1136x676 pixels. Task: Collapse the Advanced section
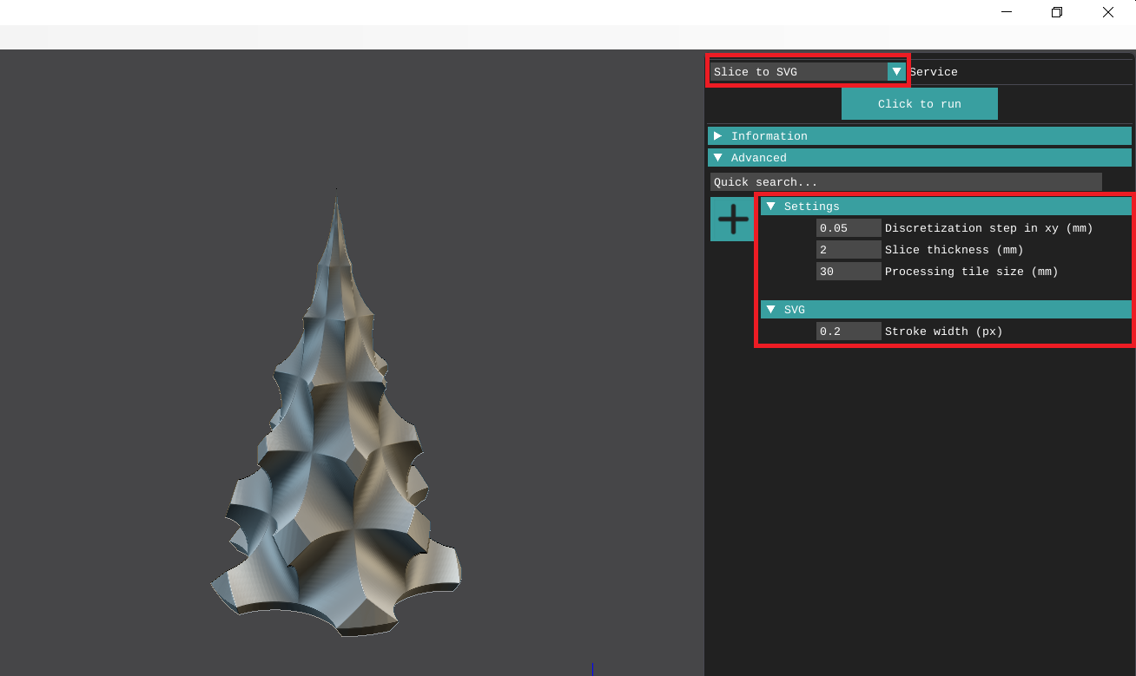click(920, 158)
